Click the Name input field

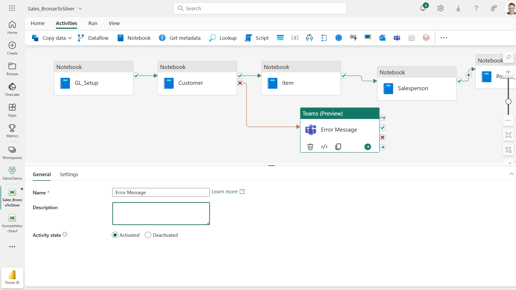tap(160, 192)
